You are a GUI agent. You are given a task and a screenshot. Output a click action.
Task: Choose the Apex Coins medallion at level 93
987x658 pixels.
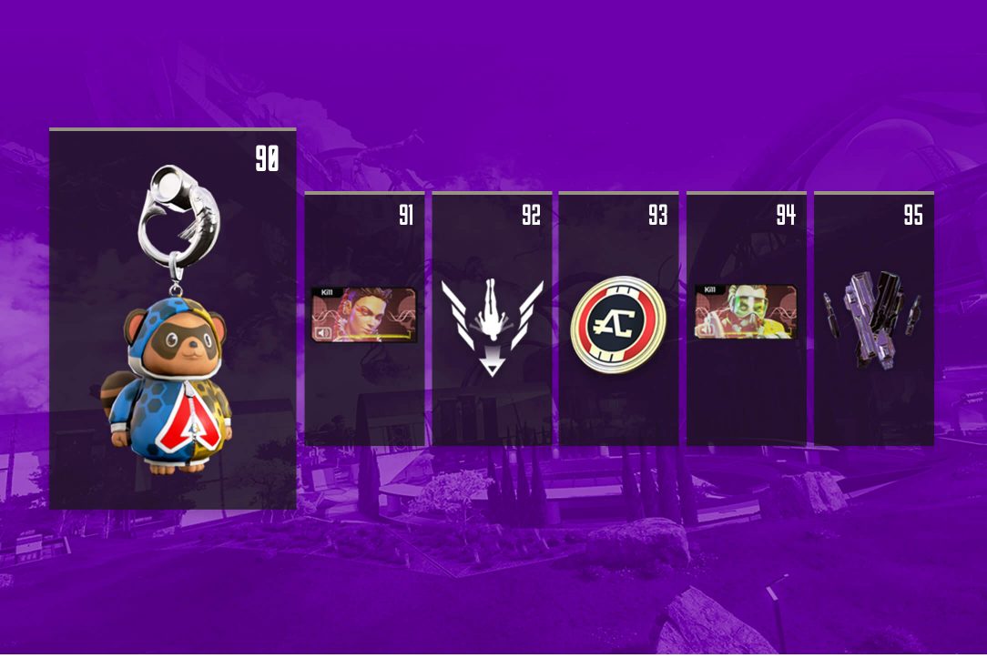tap(619, 325)
